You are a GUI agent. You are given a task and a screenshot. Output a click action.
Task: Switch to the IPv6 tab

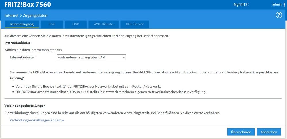point(52,24)
